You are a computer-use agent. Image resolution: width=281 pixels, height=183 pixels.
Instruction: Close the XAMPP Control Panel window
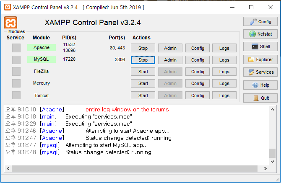(x=271, y=8)
